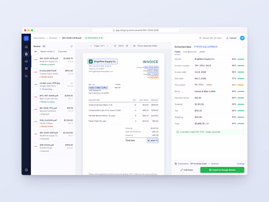
Task: Click the Upload button
Action: 231,38
